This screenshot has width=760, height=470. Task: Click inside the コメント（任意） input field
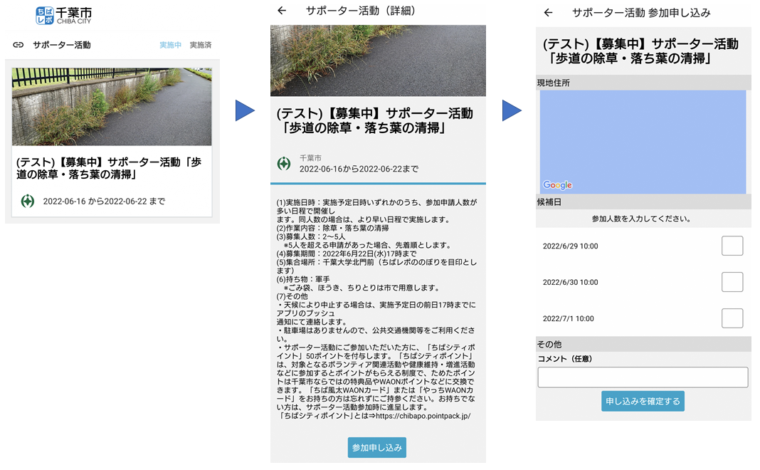click(643, 376)
